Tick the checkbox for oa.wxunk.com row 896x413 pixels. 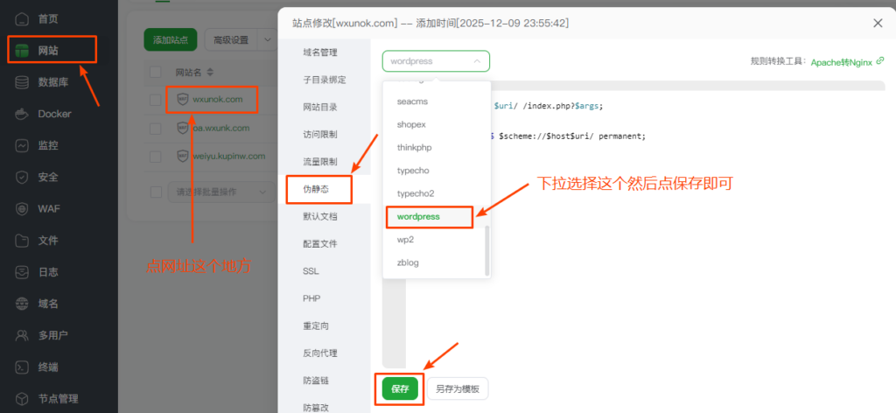[x=156, y=128]
